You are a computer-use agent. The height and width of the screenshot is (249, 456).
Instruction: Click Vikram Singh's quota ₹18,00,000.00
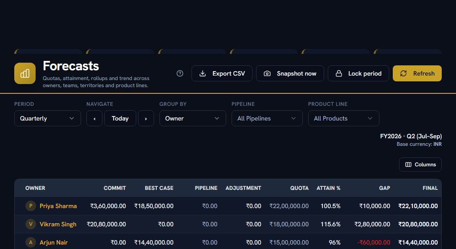click(x=289, y=225)
